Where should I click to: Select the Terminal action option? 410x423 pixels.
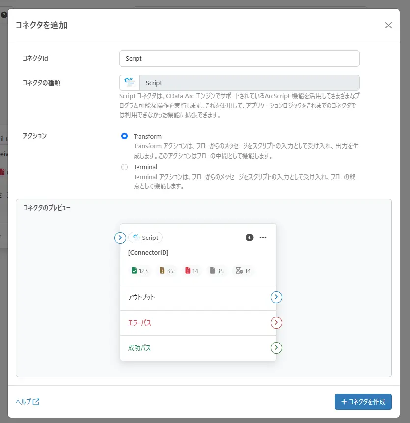tap(124, 167)
